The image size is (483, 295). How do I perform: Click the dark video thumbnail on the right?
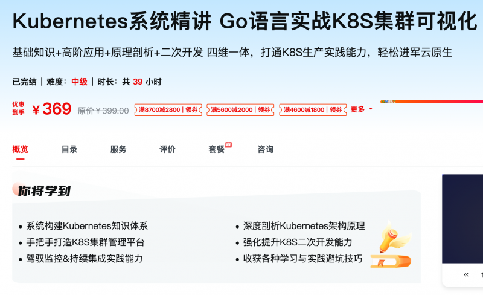[462, 219]
